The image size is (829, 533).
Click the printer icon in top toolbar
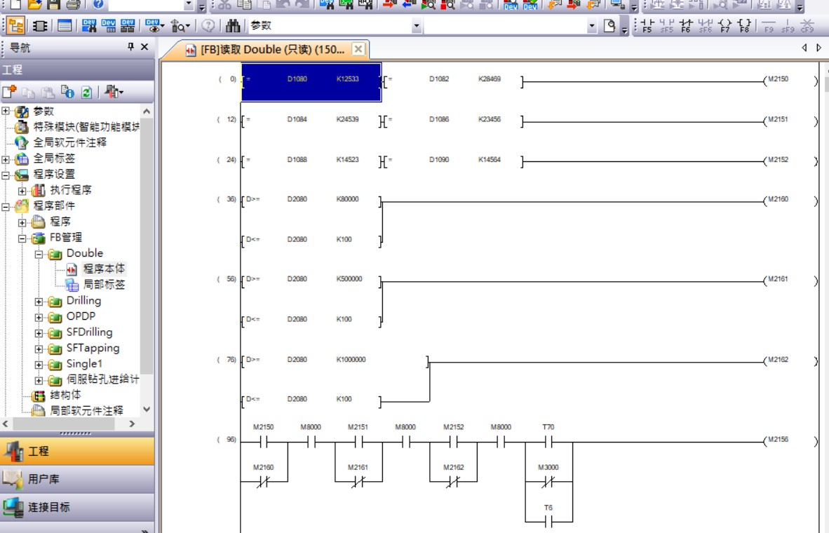click(73, 4)
